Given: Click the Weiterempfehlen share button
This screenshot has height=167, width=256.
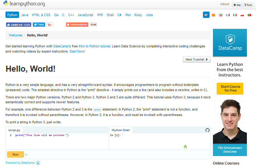Looking at the screenshot, I should (x=77, y=25).
